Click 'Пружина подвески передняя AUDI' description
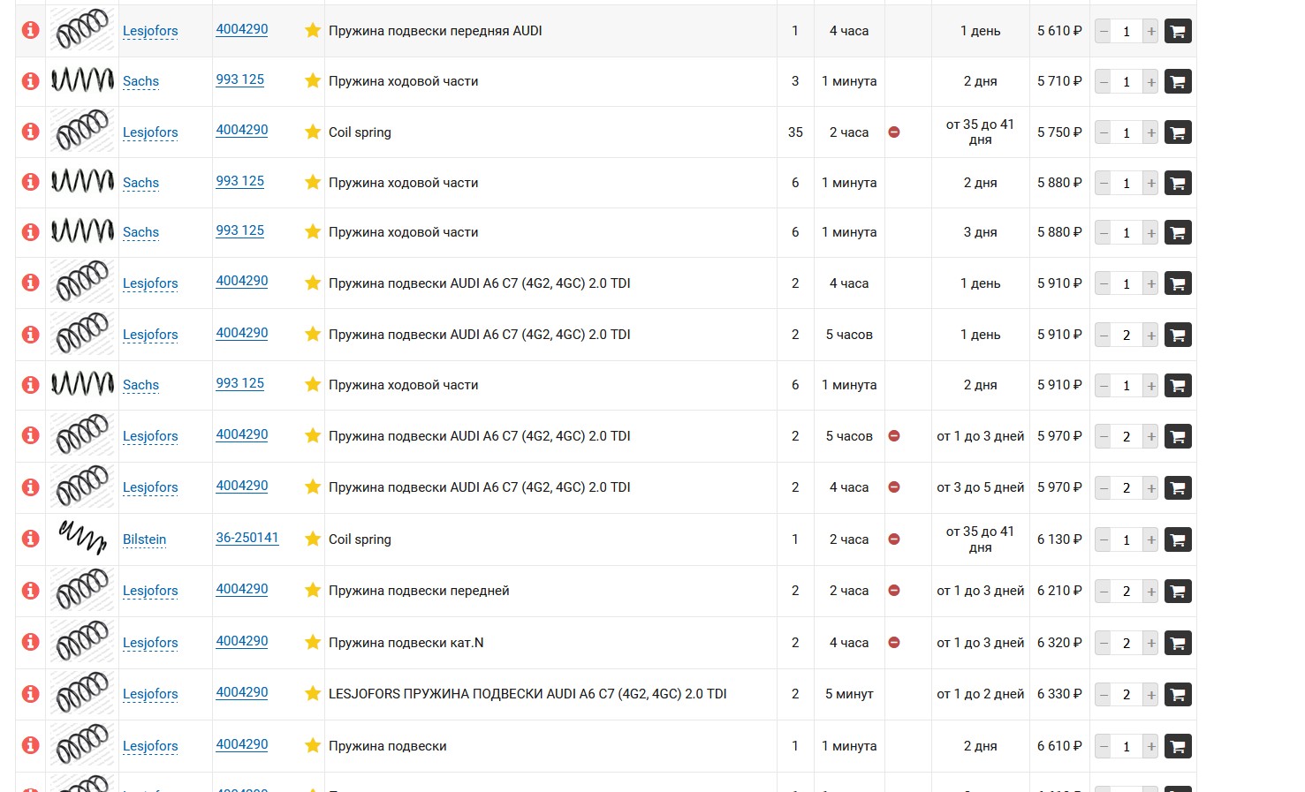 436,31
